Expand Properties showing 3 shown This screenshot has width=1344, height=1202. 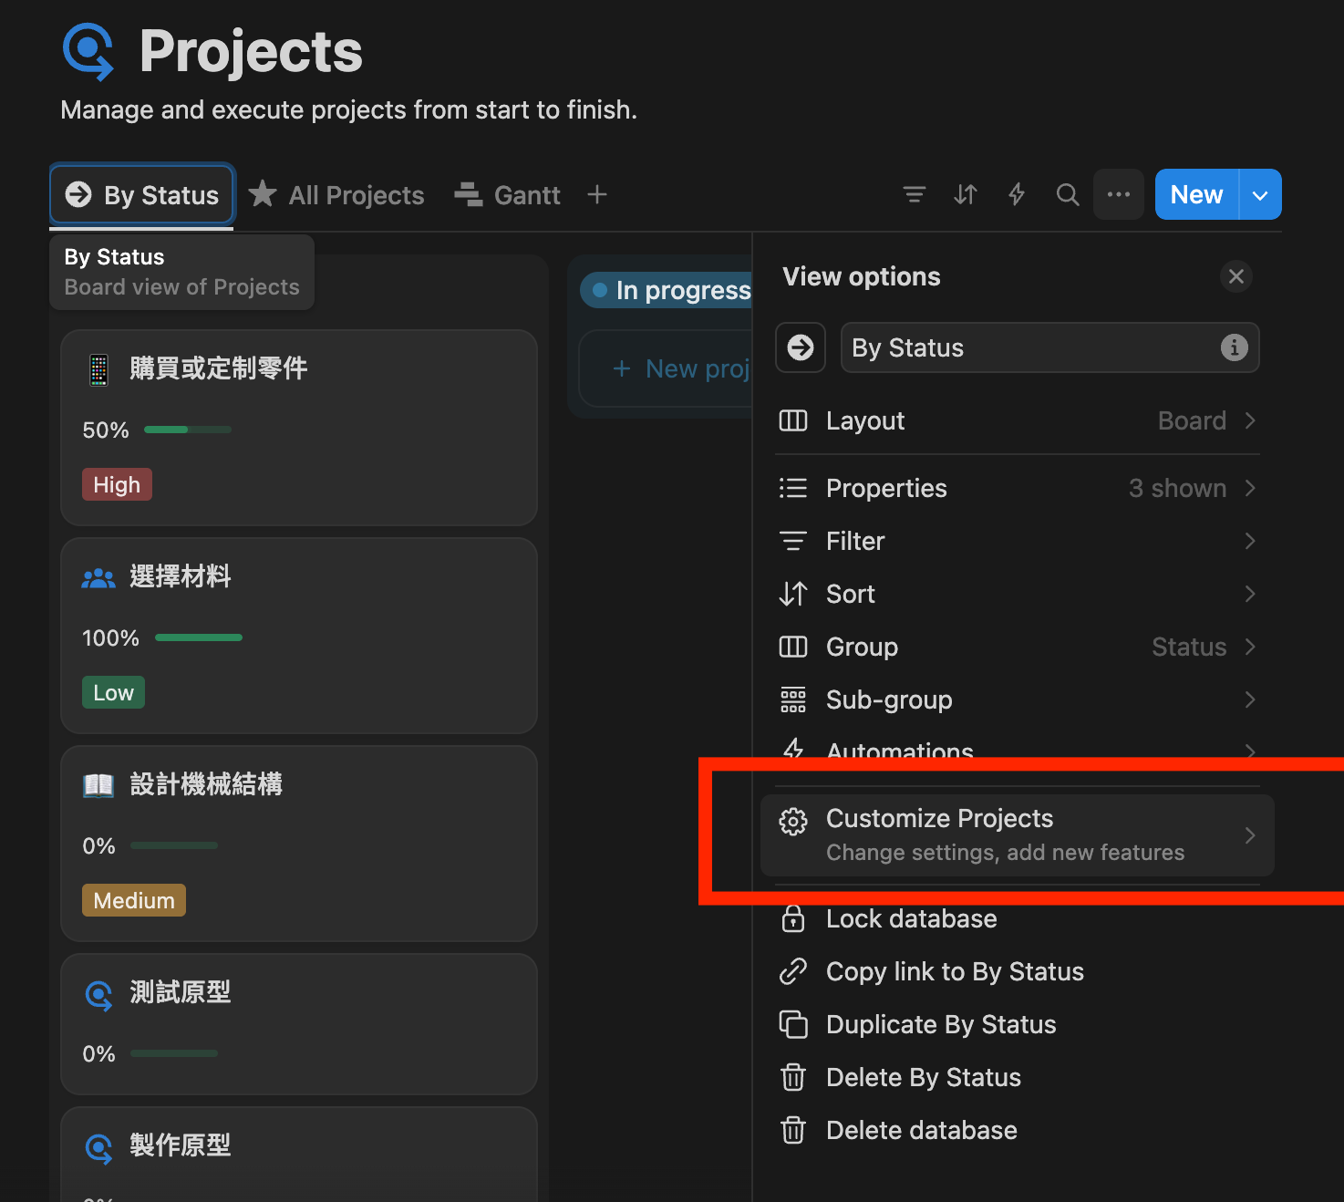tap(1017, 488)
